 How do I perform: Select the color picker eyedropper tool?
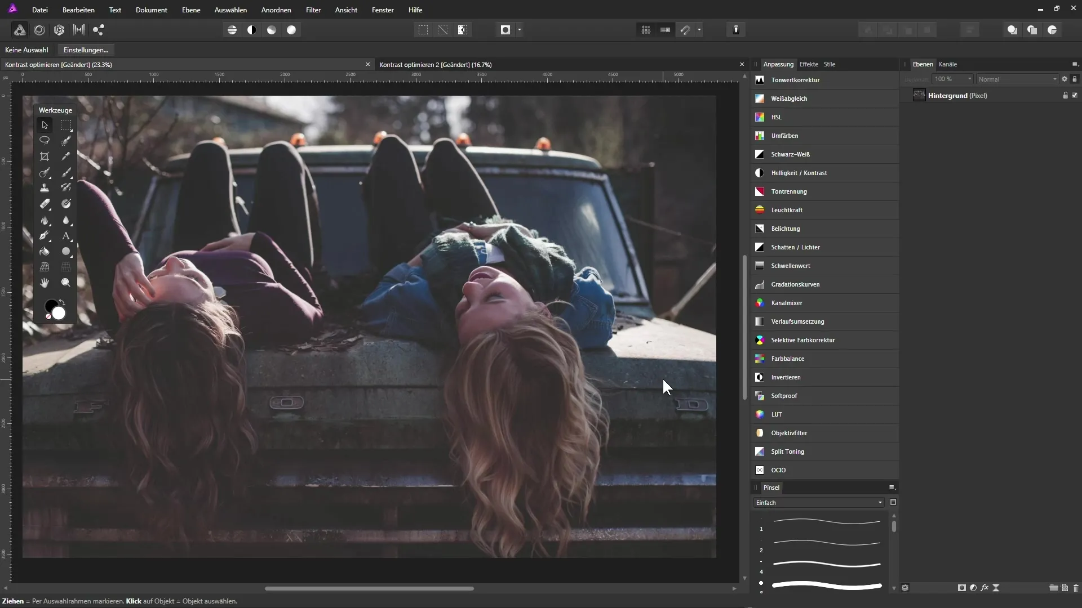tap(66, 157)
